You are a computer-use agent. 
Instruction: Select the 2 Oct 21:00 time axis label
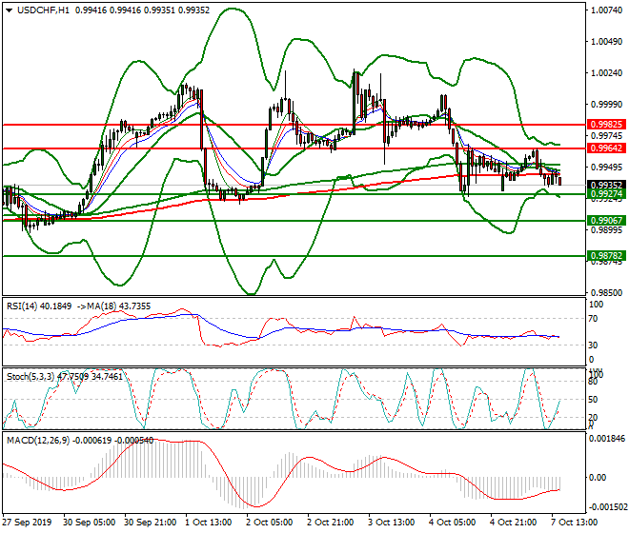[x=330, y=523]
